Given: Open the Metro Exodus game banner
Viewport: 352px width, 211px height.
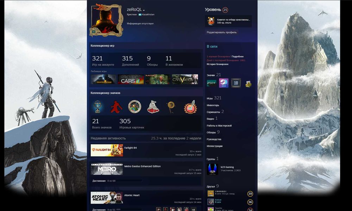Looking at the screenshot, I should click(x=107, y=169).
